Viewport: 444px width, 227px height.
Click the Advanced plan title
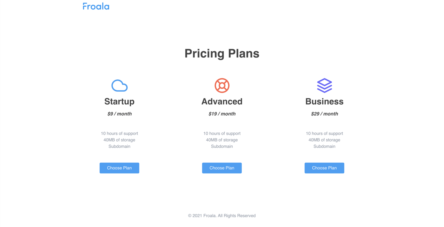tap(222, 102)
